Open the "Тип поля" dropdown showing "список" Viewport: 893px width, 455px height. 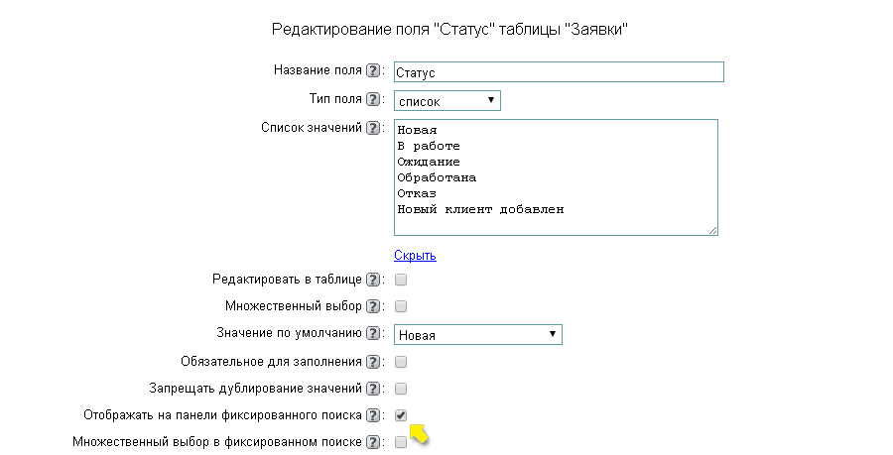coord(446,100)
